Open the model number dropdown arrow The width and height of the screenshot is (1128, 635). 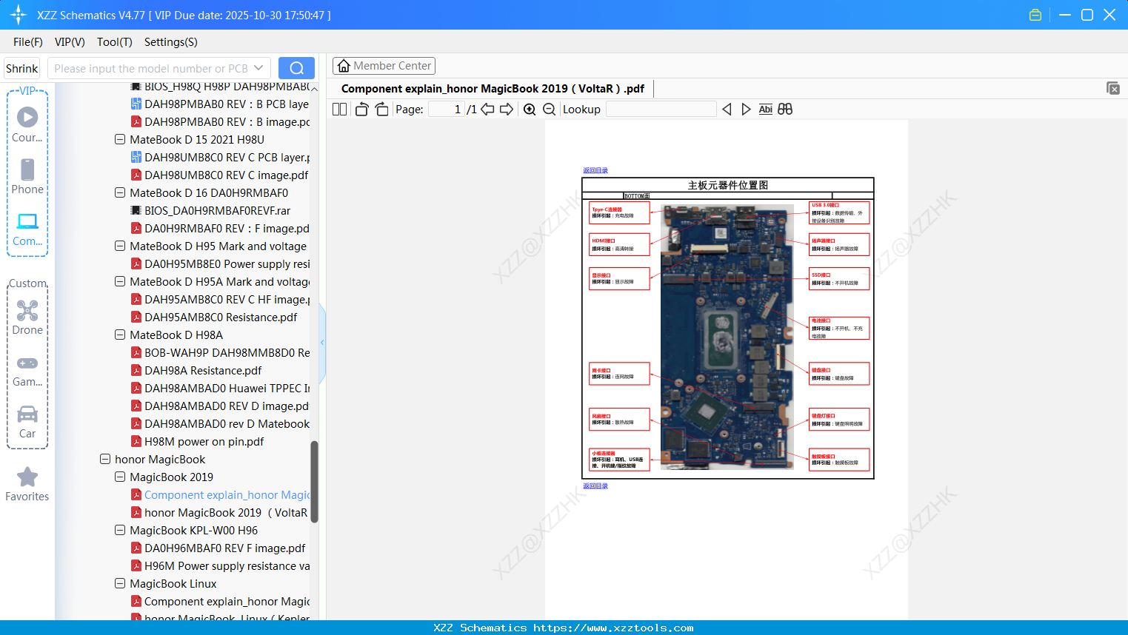point(258,68)
